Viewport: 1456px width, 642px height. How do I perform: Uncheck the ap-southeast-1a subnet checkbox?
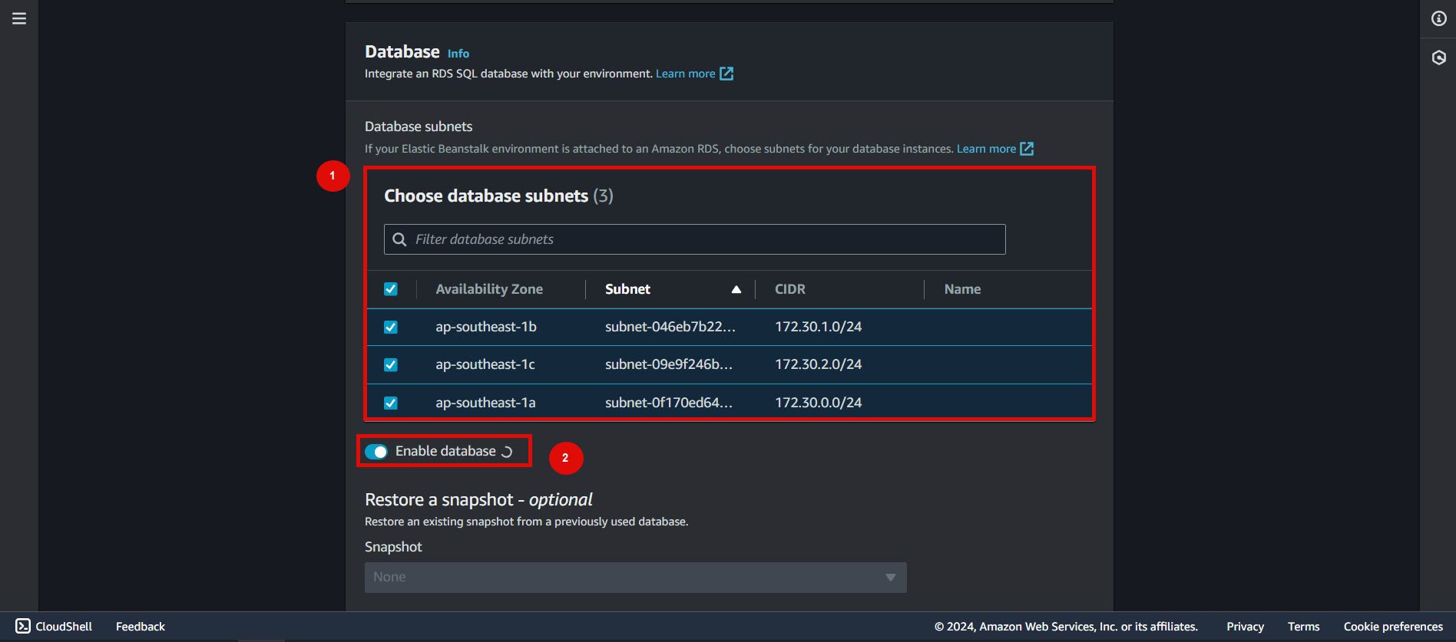[391, 403]
